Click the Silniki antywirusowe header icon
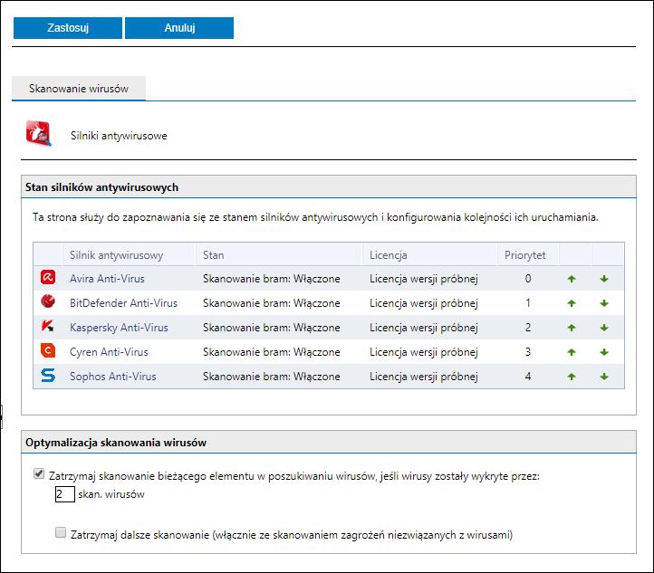The width and height of the screenshot is (654, 573). (x=39, y=133)
